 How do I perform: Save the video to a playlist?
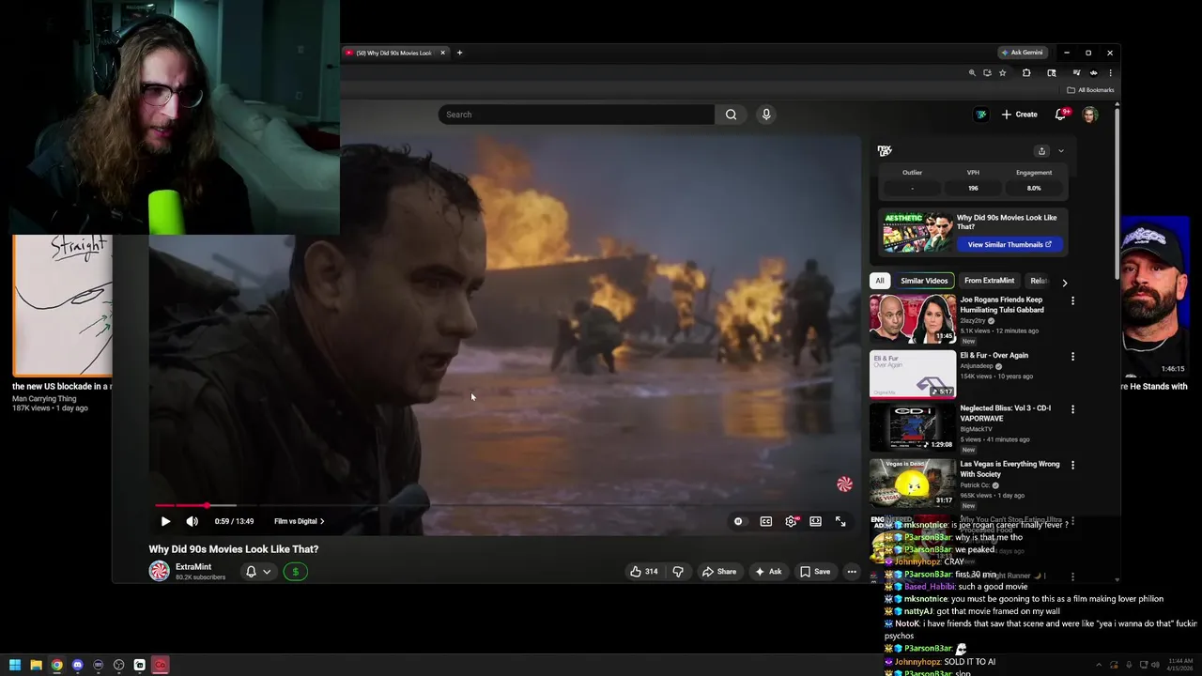click(x=815, y=571)
